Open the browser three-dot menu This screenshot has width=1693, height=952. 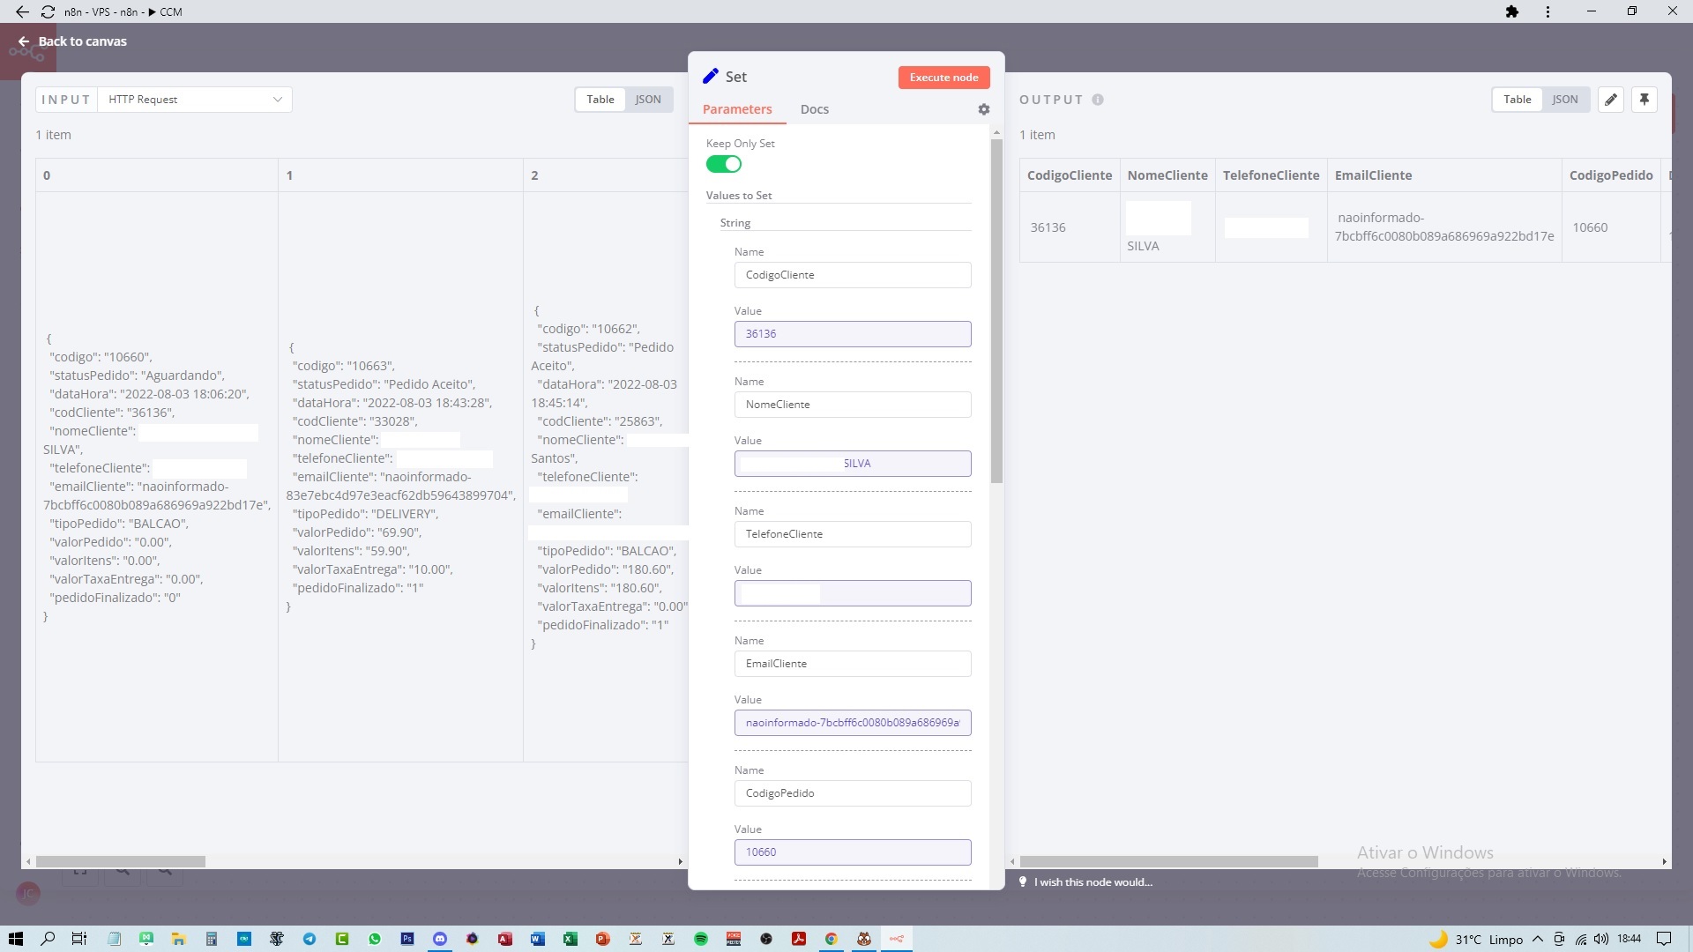click(x=1548, y=11)
